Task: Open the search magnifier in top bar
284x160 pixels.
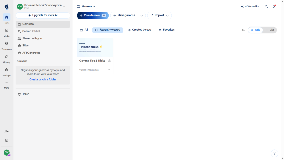Action: point(266,7)
